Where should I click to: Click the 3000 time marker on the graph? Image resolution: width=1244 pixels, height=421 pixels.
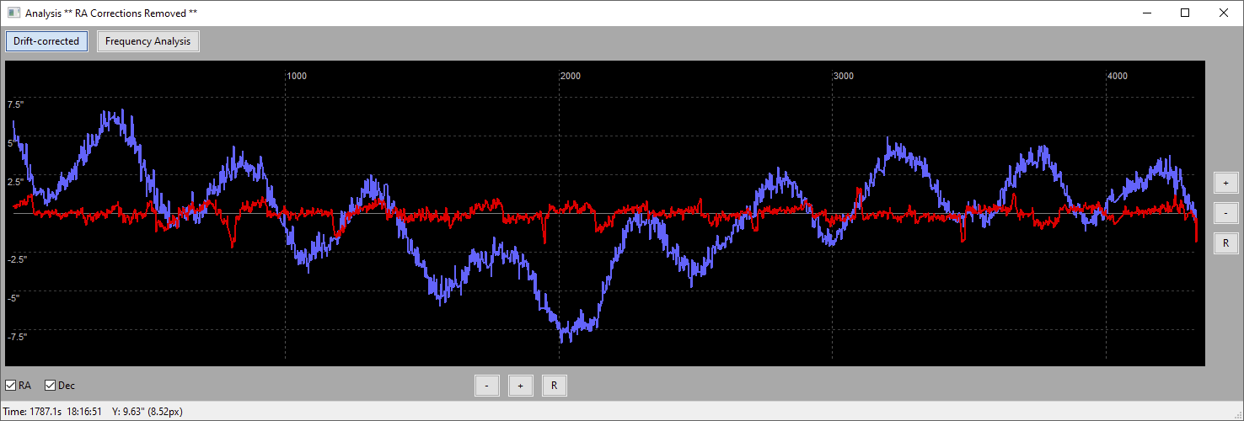click(843, 77)
